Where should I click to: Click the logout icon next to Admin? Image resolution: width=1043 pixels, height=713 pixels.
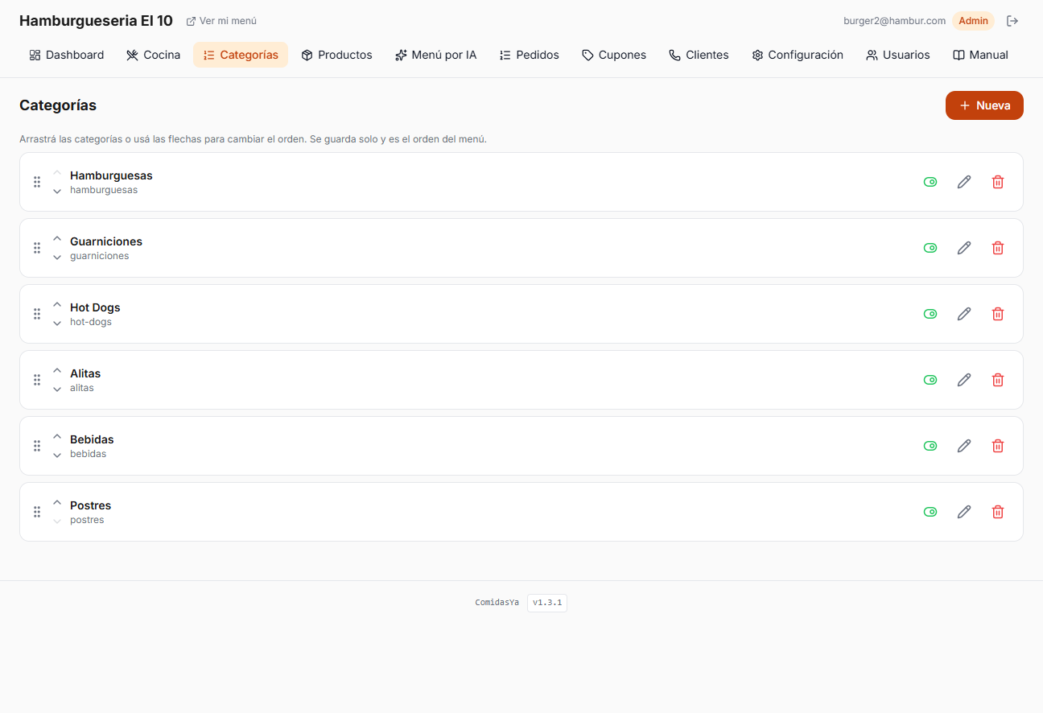coord(1012,21)
